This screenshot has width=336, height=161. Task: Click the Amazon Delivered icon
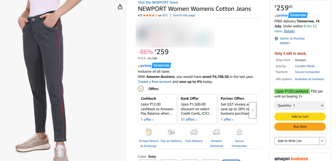tap(216, 132)
